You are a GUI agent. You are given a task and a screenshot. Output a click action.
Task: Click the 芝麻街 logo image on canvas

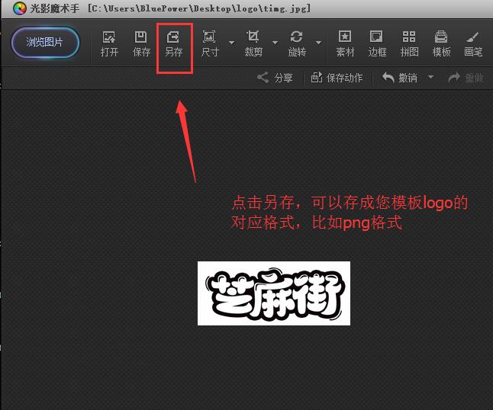tap(274, 293)
